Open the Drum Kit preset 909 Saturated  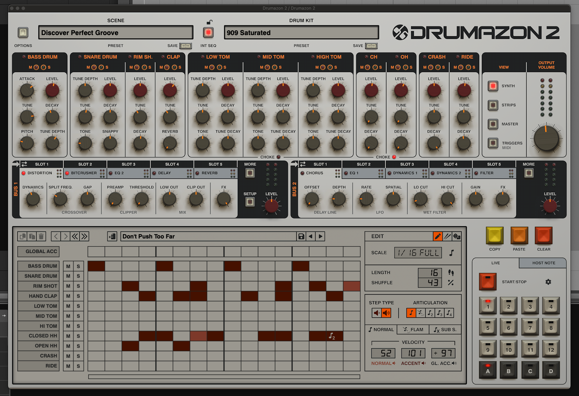pos(302,33)
